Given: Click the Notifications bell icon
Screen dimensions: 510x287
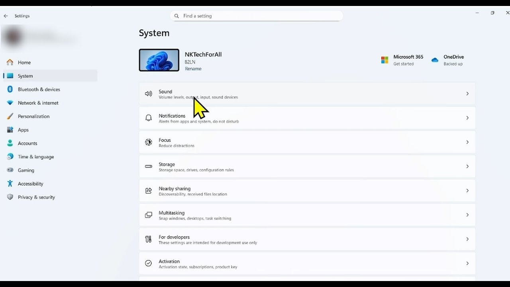Looking at the screenshot, I should tap(149, 118).
